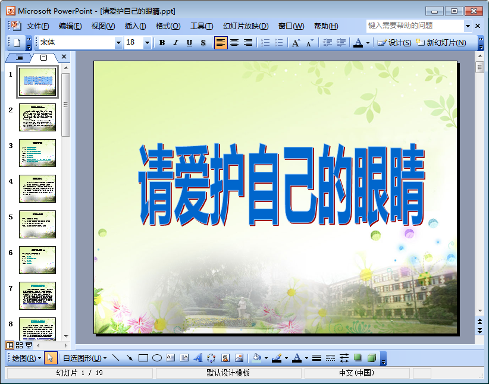This screenshot has height=384, width=489.
Task: Open the Design (设计) pane
Action: [394, 43]
